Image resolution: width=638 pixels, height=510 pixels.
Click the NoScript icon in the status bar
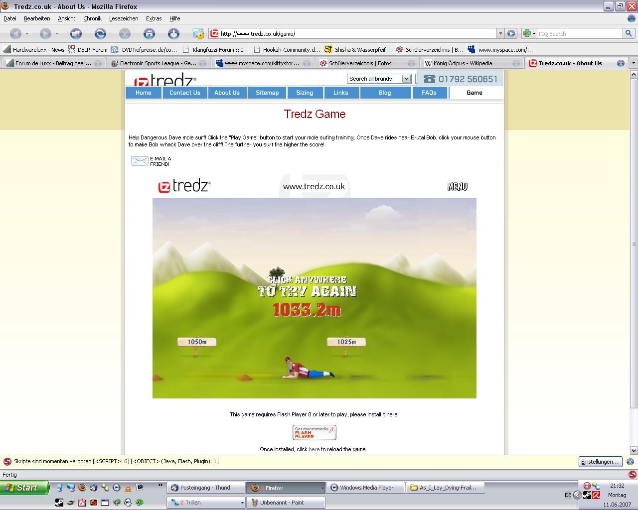click(x=632, y=475)
